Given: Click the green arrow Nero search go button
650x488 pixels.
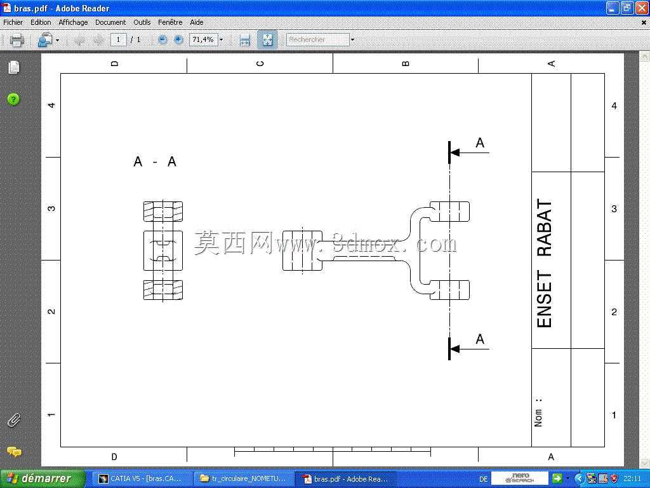Looking at the screenshot, I should (x=557, y=478).
